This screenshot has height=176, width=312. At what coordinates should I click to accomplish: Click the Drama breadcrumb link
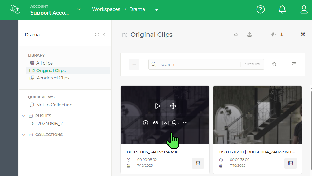coord(137,9)
